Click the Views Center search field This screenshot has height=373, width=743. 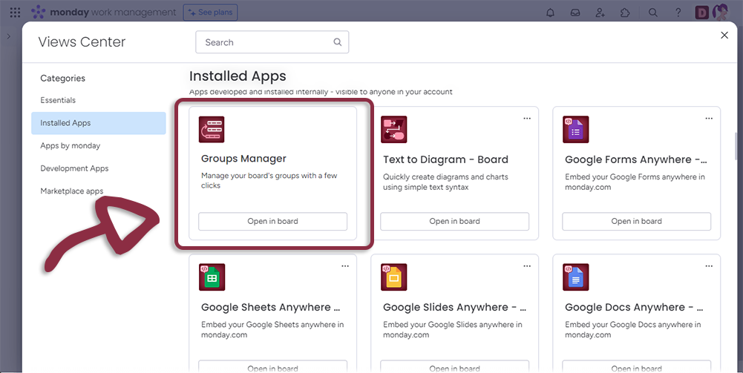264,42
